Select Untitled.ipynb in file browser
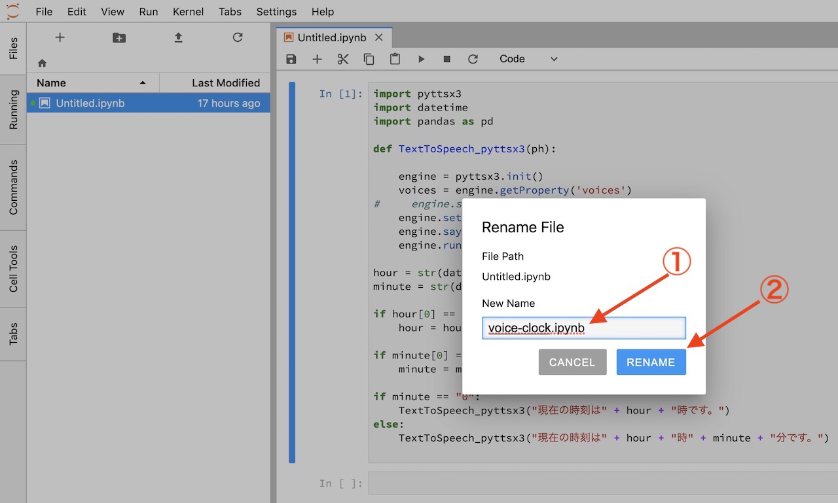The height and width of the screenshot is (503, 838). coord(149,103)
